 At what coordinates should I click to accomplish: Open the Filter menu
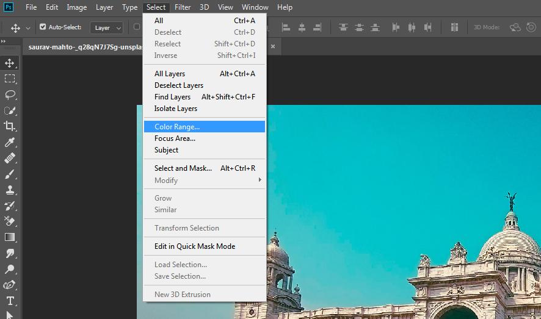(x=182, y=7)
